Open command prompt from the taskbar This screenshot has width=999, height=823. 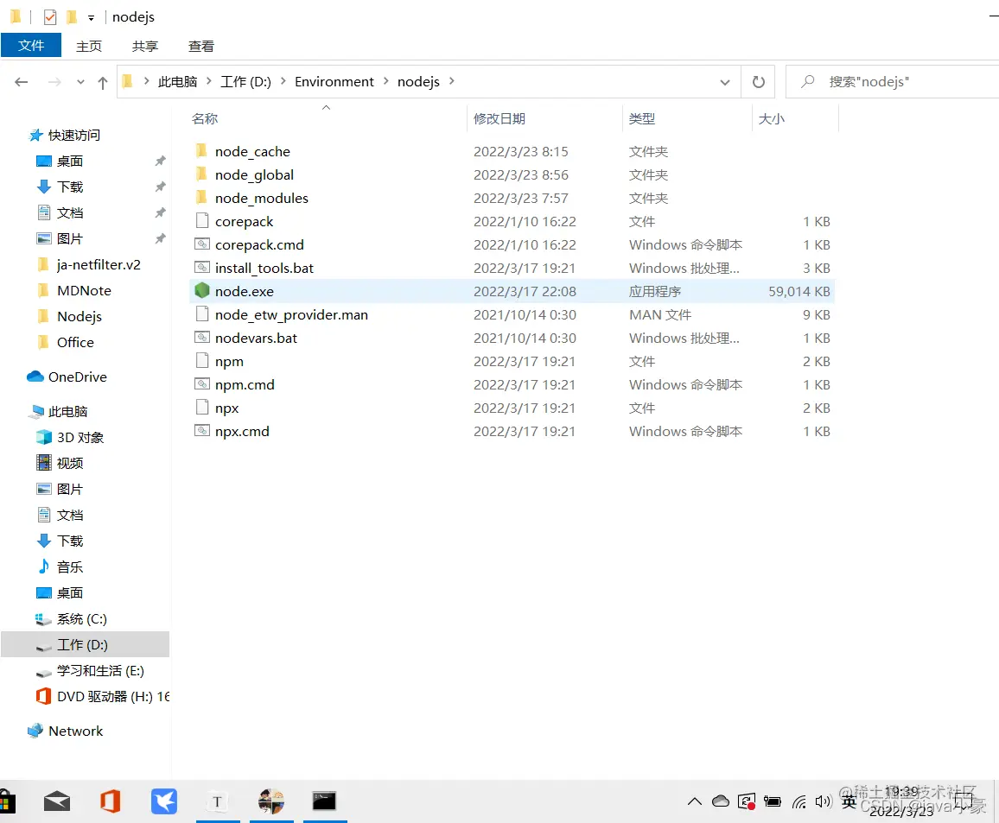pos(324,801)
